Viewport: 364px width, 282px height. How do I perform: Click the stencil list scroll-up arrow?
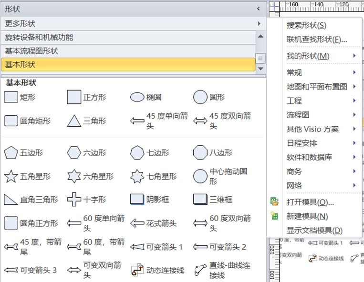pyautogui.click(x=260, y=36)
